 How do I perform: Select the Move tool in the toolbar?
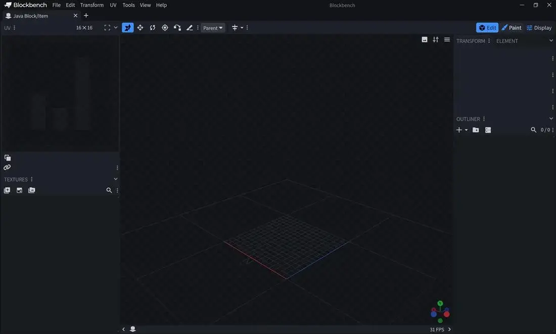point(128,28)
